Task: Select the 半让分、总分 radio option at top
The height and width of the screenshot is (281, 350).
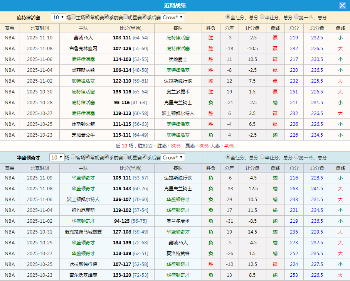Action: pos(262,17)
